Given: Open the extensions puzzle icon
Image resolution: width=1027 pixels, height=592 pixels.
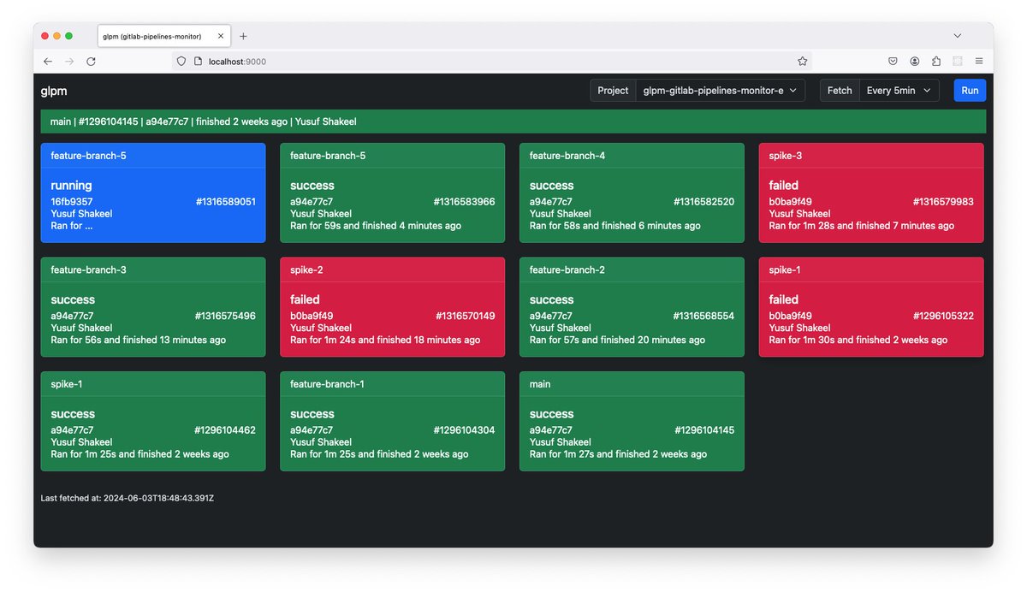Looking at the screenshot, I should pyautogui.click(x=935, y=62).
